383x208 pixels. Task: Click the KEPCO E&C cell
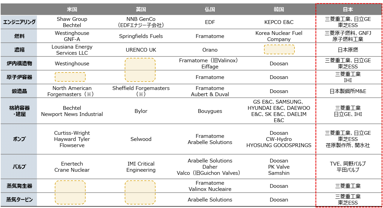click(279, 22)
